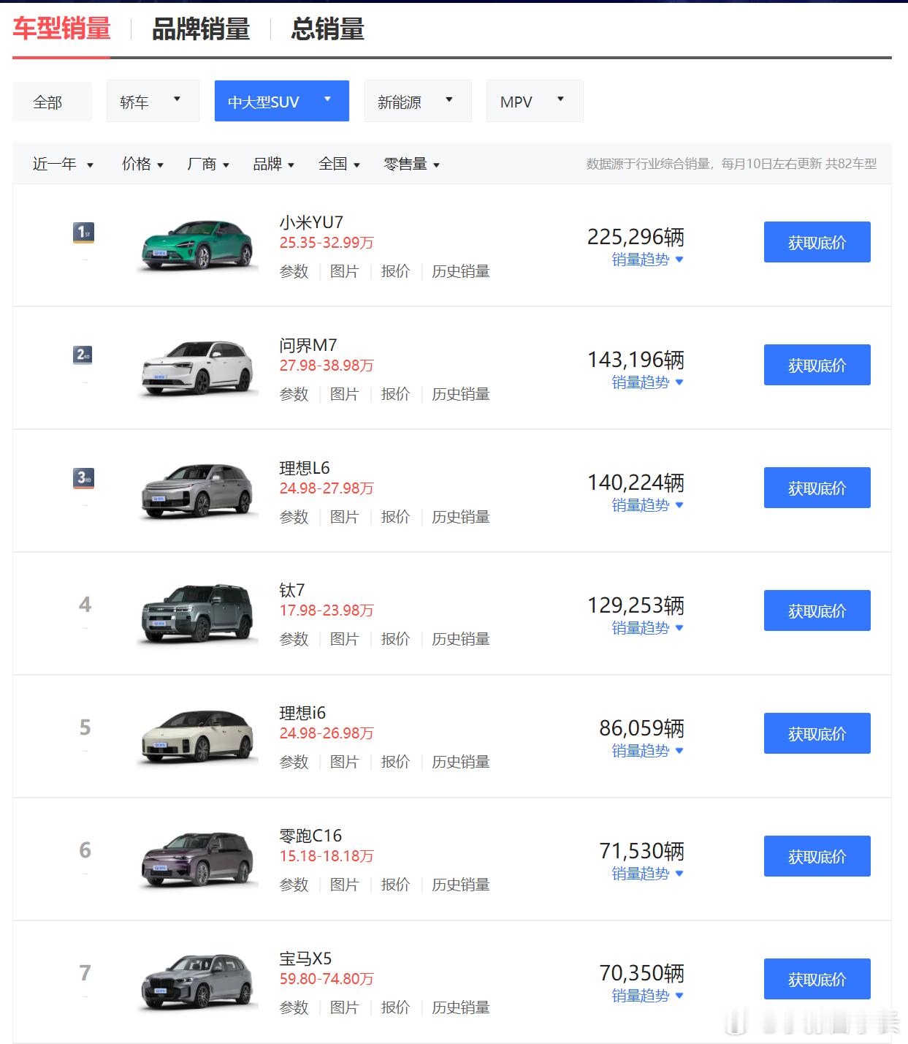Click 获取底价 for 宝马X5

click(x=817, y=979)
